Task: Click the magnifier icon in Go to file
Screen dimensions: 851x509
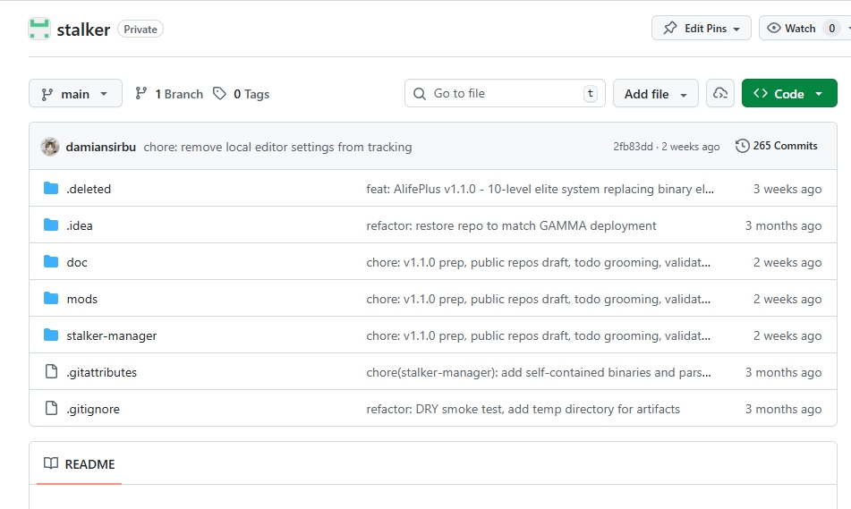Action: [420, 94]
